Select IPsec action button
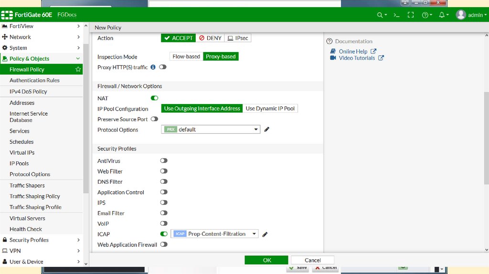489x274 pixels. point(238,38)
